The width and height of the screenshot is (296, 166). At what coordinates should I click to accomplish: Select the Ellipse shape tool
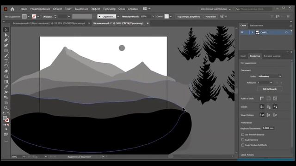[6, 51]
